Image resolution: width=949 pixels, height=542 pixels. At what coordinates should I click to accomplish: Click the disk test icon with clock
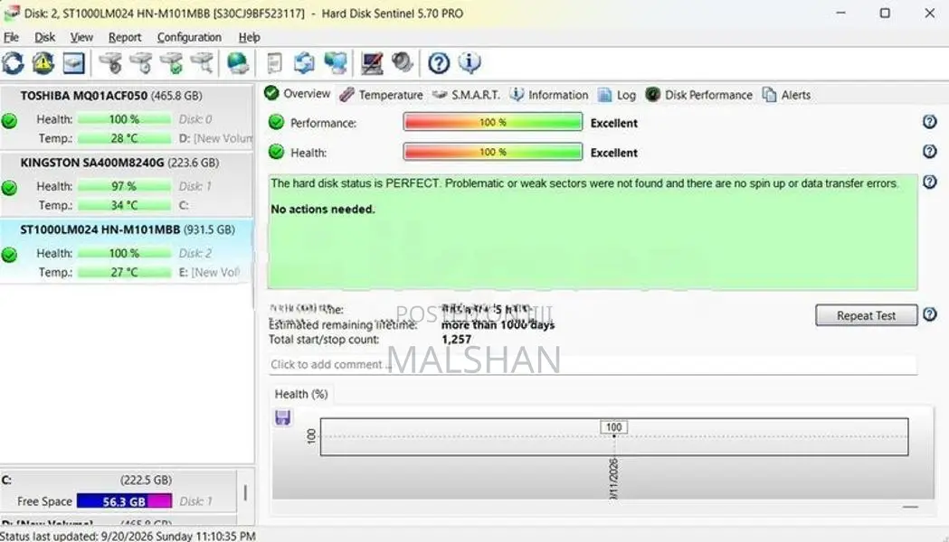(141, 63)
